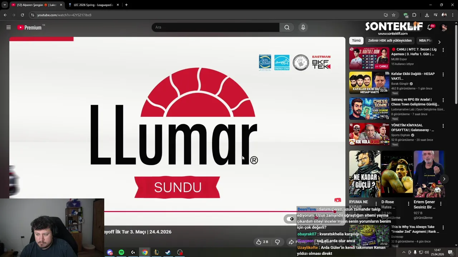
Task: Open Chrome extensions puzzle icon
Action: 414,15
